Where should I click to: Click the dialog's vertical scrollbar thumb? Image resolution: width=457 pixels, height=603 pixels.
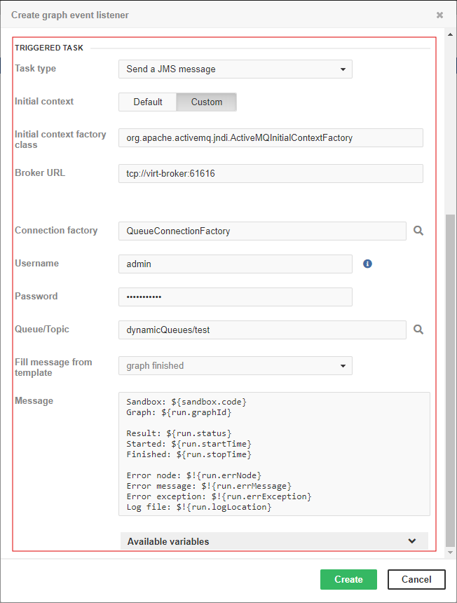(450, 379)
